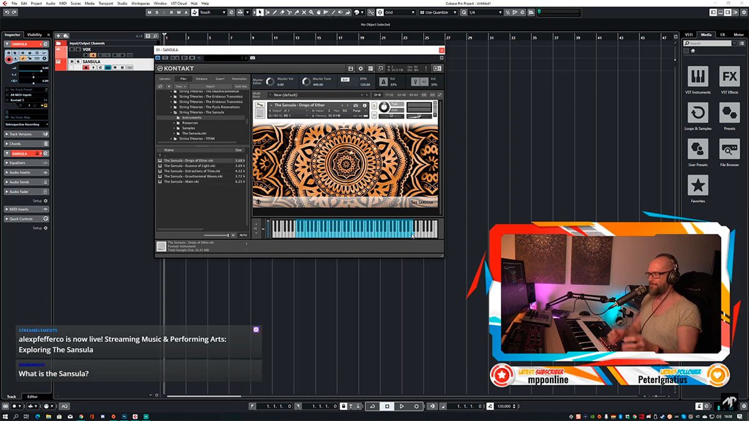Screen dimensions: 749x421
Task: Switch to Kontakt Automation browser tab
Action: 240,79
